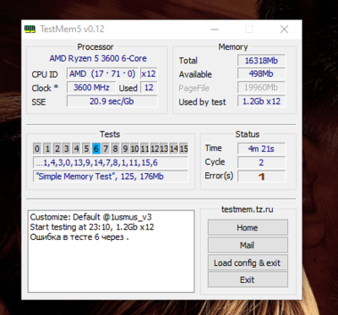Click the 4m 21s Time value
Screen dimensions: 338x315
point(261,149)
